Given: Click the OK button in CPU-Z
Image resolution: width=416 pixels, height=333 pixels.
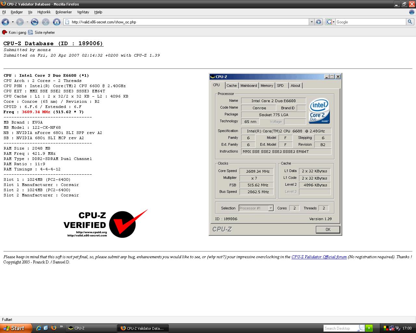Looking at the screenshot, I should (328, 230).
